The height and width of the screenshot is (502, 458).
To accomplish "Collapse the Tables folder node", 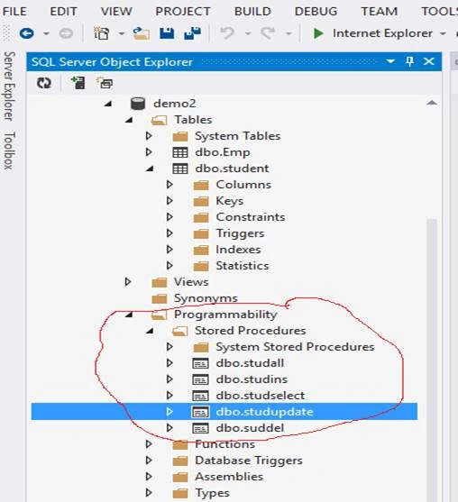I will pyautogui.click(x=129, y=120).
